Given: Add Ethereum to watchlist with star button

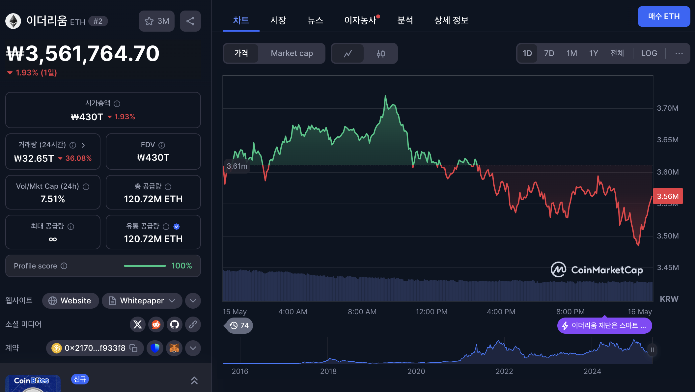Looking at the screenshot, I should (x=156, y=21).
